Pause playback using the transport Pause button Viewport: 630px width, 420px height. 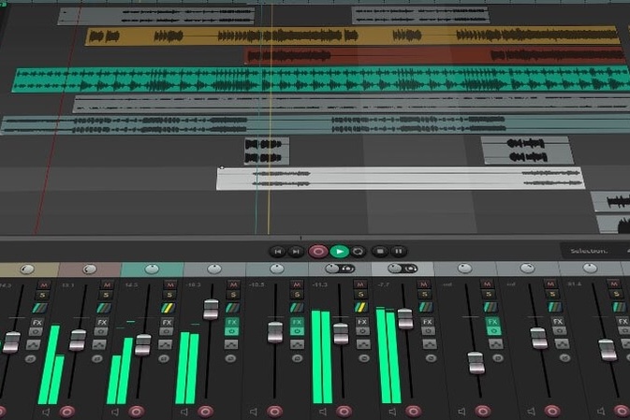(399, 251)
